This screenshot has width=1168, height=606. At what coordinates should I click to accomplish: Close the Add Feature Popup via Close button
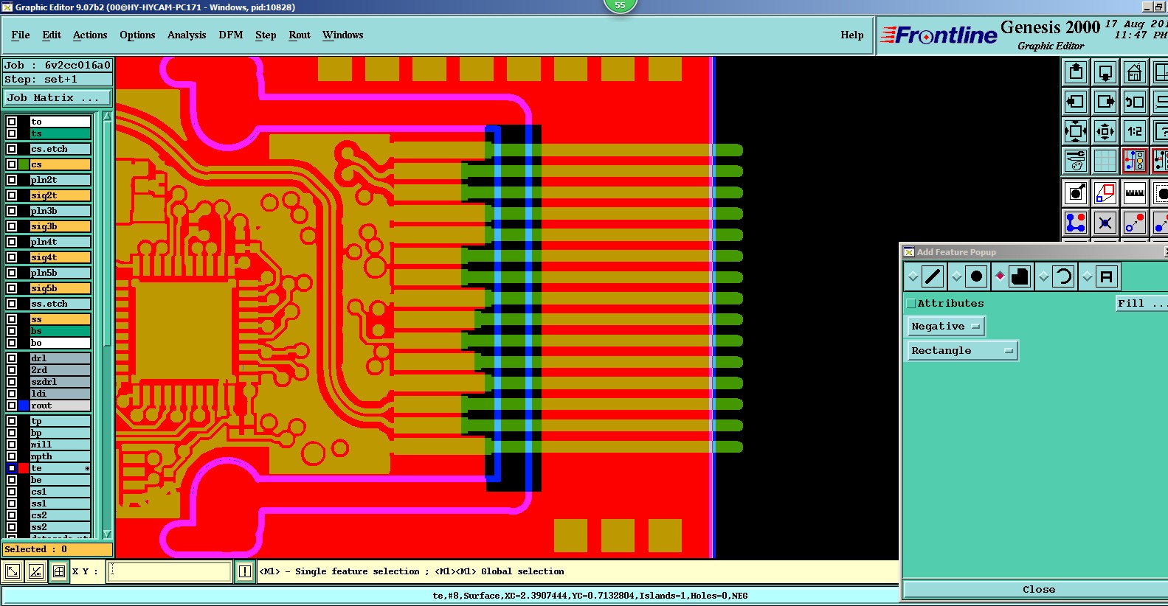(1038, 589)
